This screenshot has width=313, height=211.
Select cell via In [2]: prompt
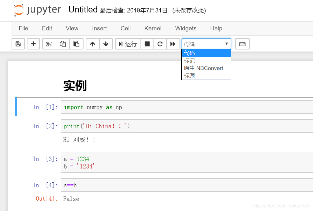point(45,126)
